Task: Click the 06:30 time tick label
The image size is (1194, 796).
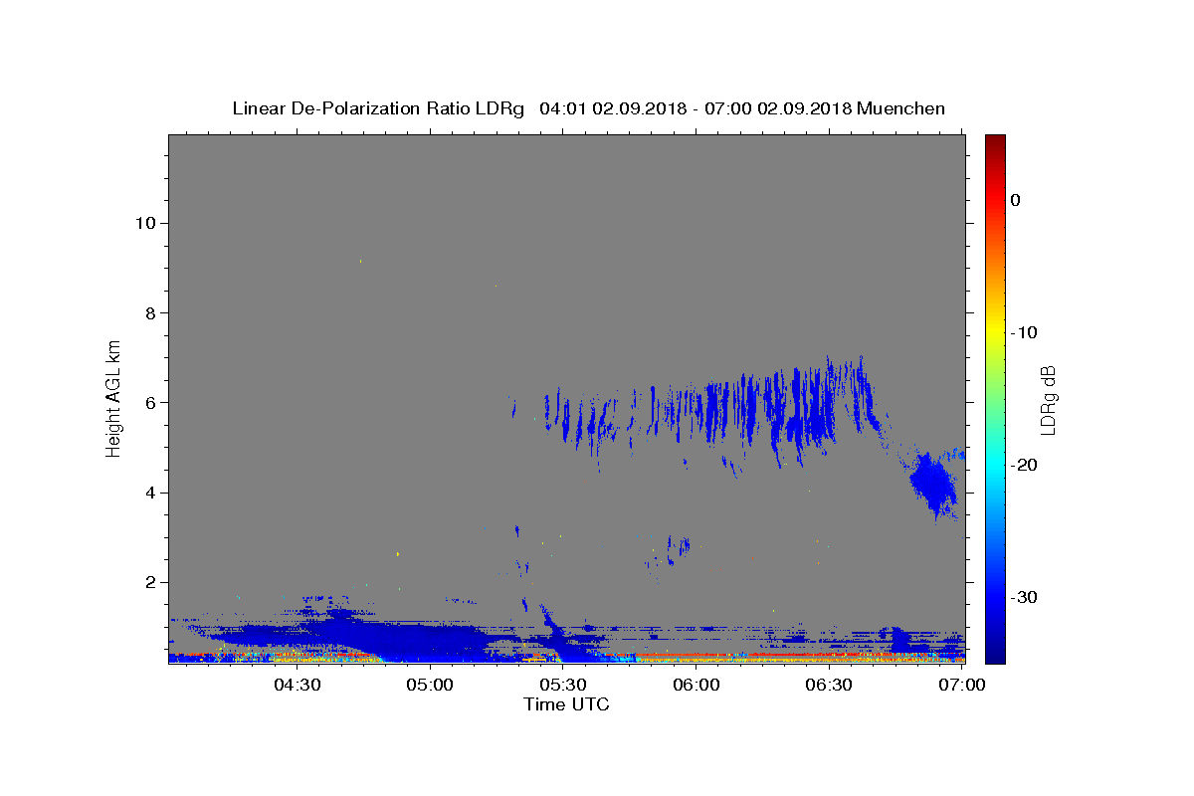Action: click(x=829, y=685)
